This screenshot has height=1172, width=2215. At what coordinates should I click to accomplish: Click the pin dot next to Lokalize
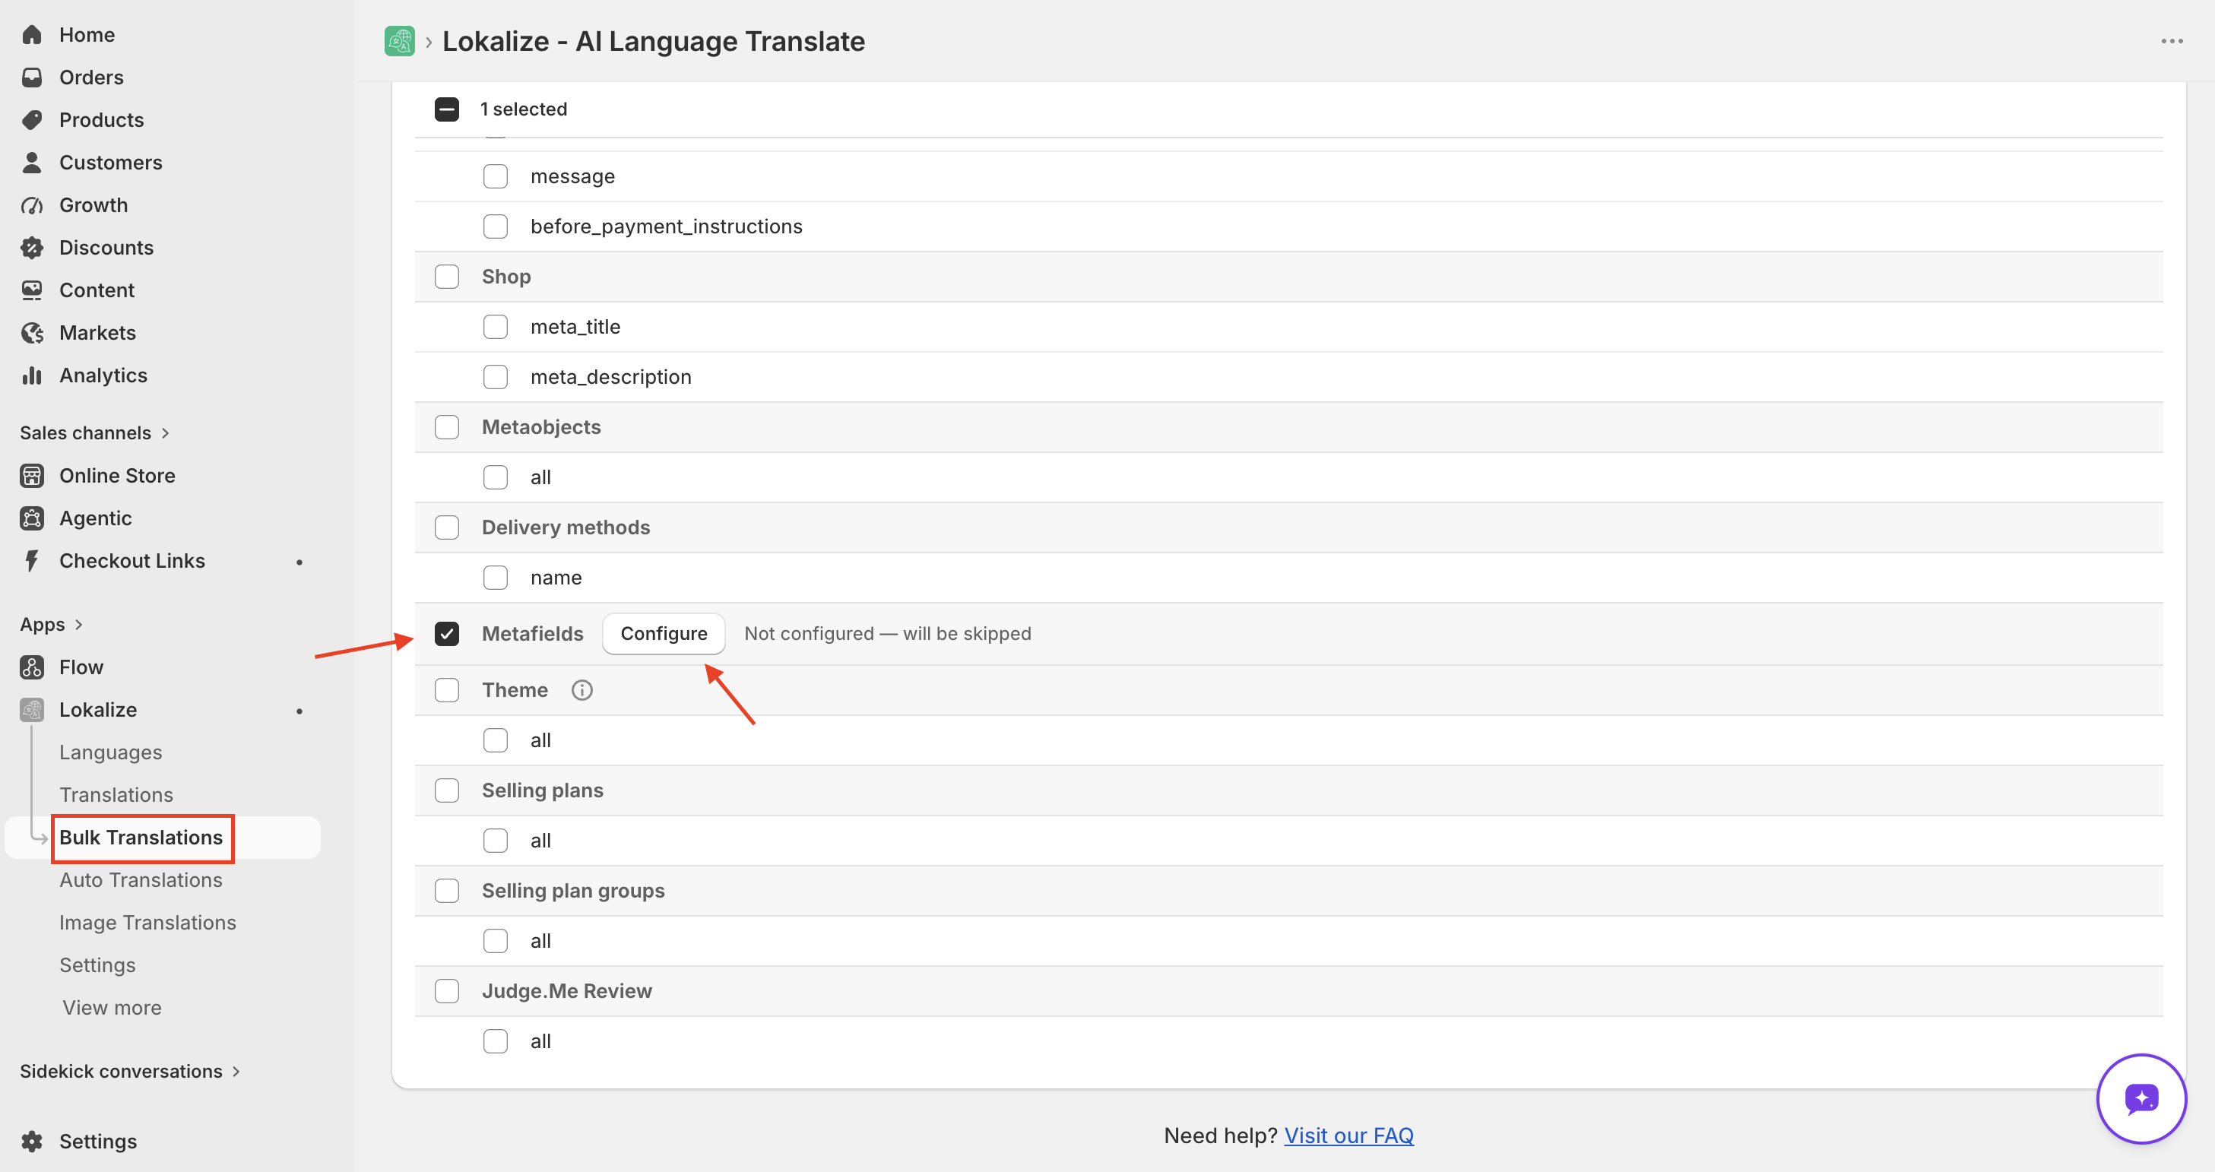coord(299,710)
